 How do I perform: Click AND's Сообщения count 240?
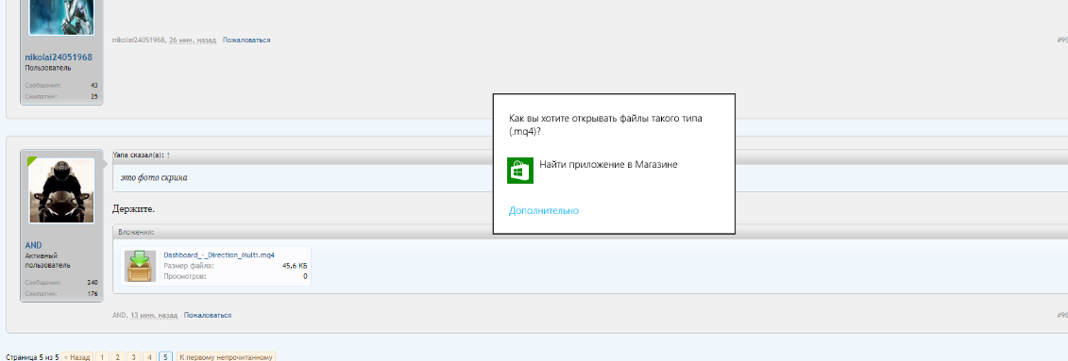point(93,282)
